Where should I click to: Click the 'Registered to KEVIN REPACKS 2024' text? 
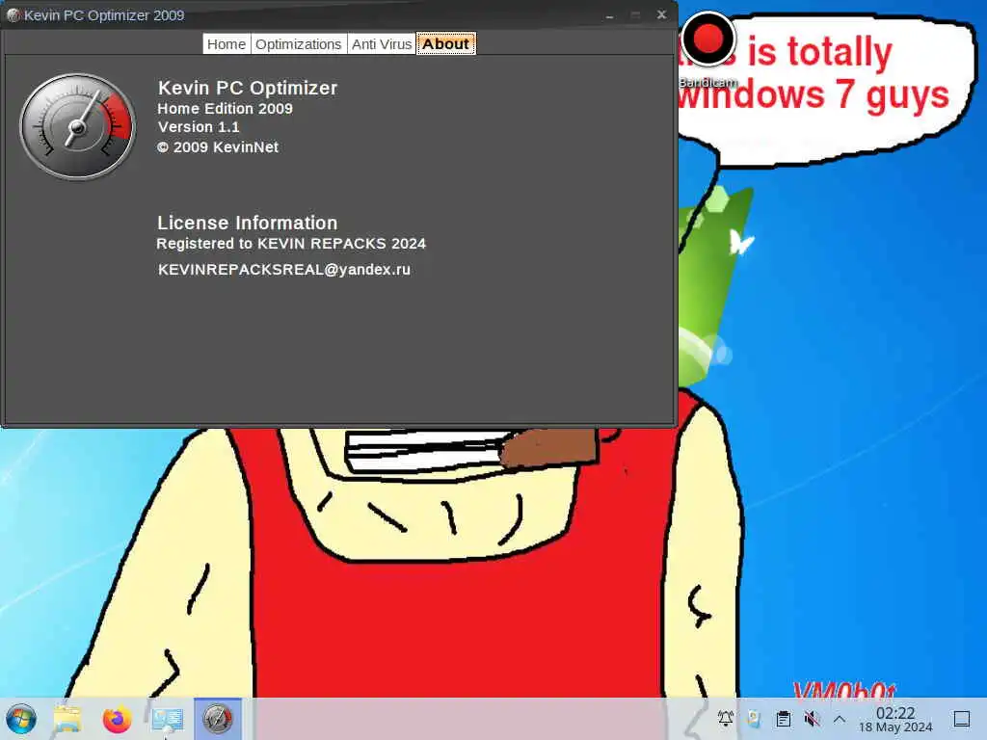click(x=291, y=244)
